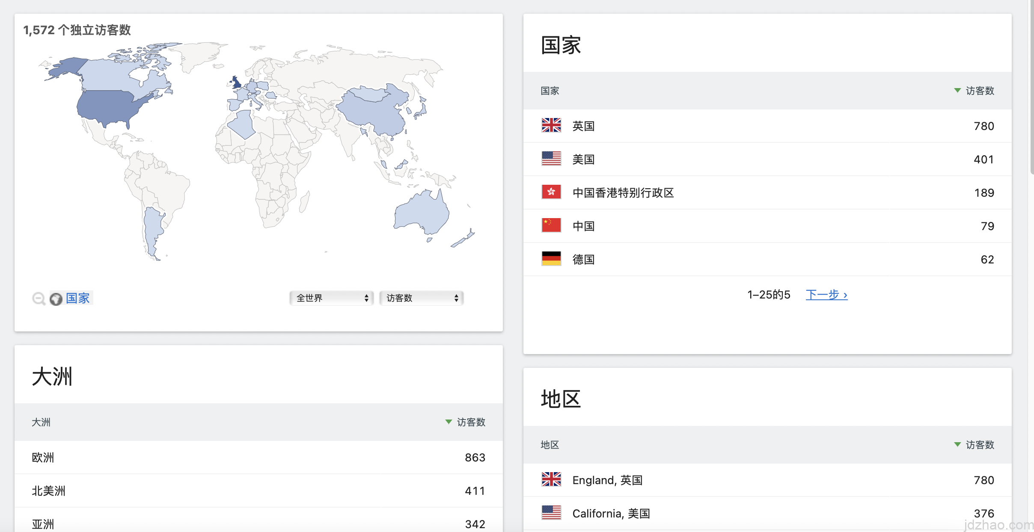This screenshot has width=1034, height=532.
Task: Click the China flag icon
Action: coord(551,225)
